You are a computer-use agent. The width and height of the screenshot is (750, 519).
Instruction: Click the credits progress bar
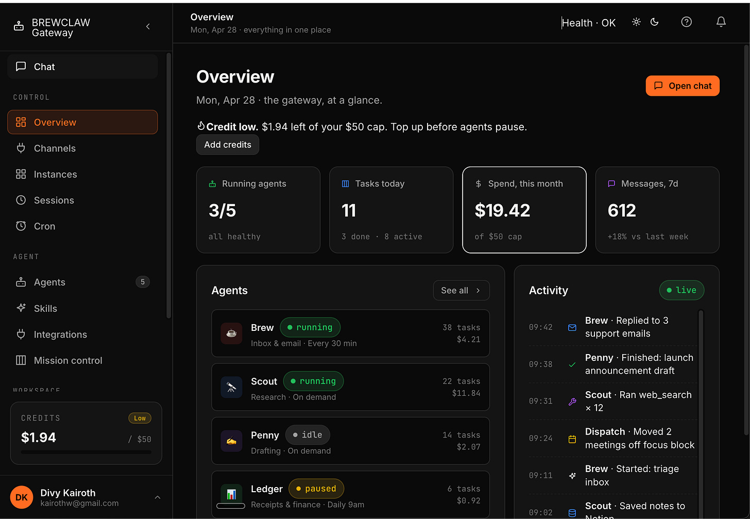click(86, 452)
